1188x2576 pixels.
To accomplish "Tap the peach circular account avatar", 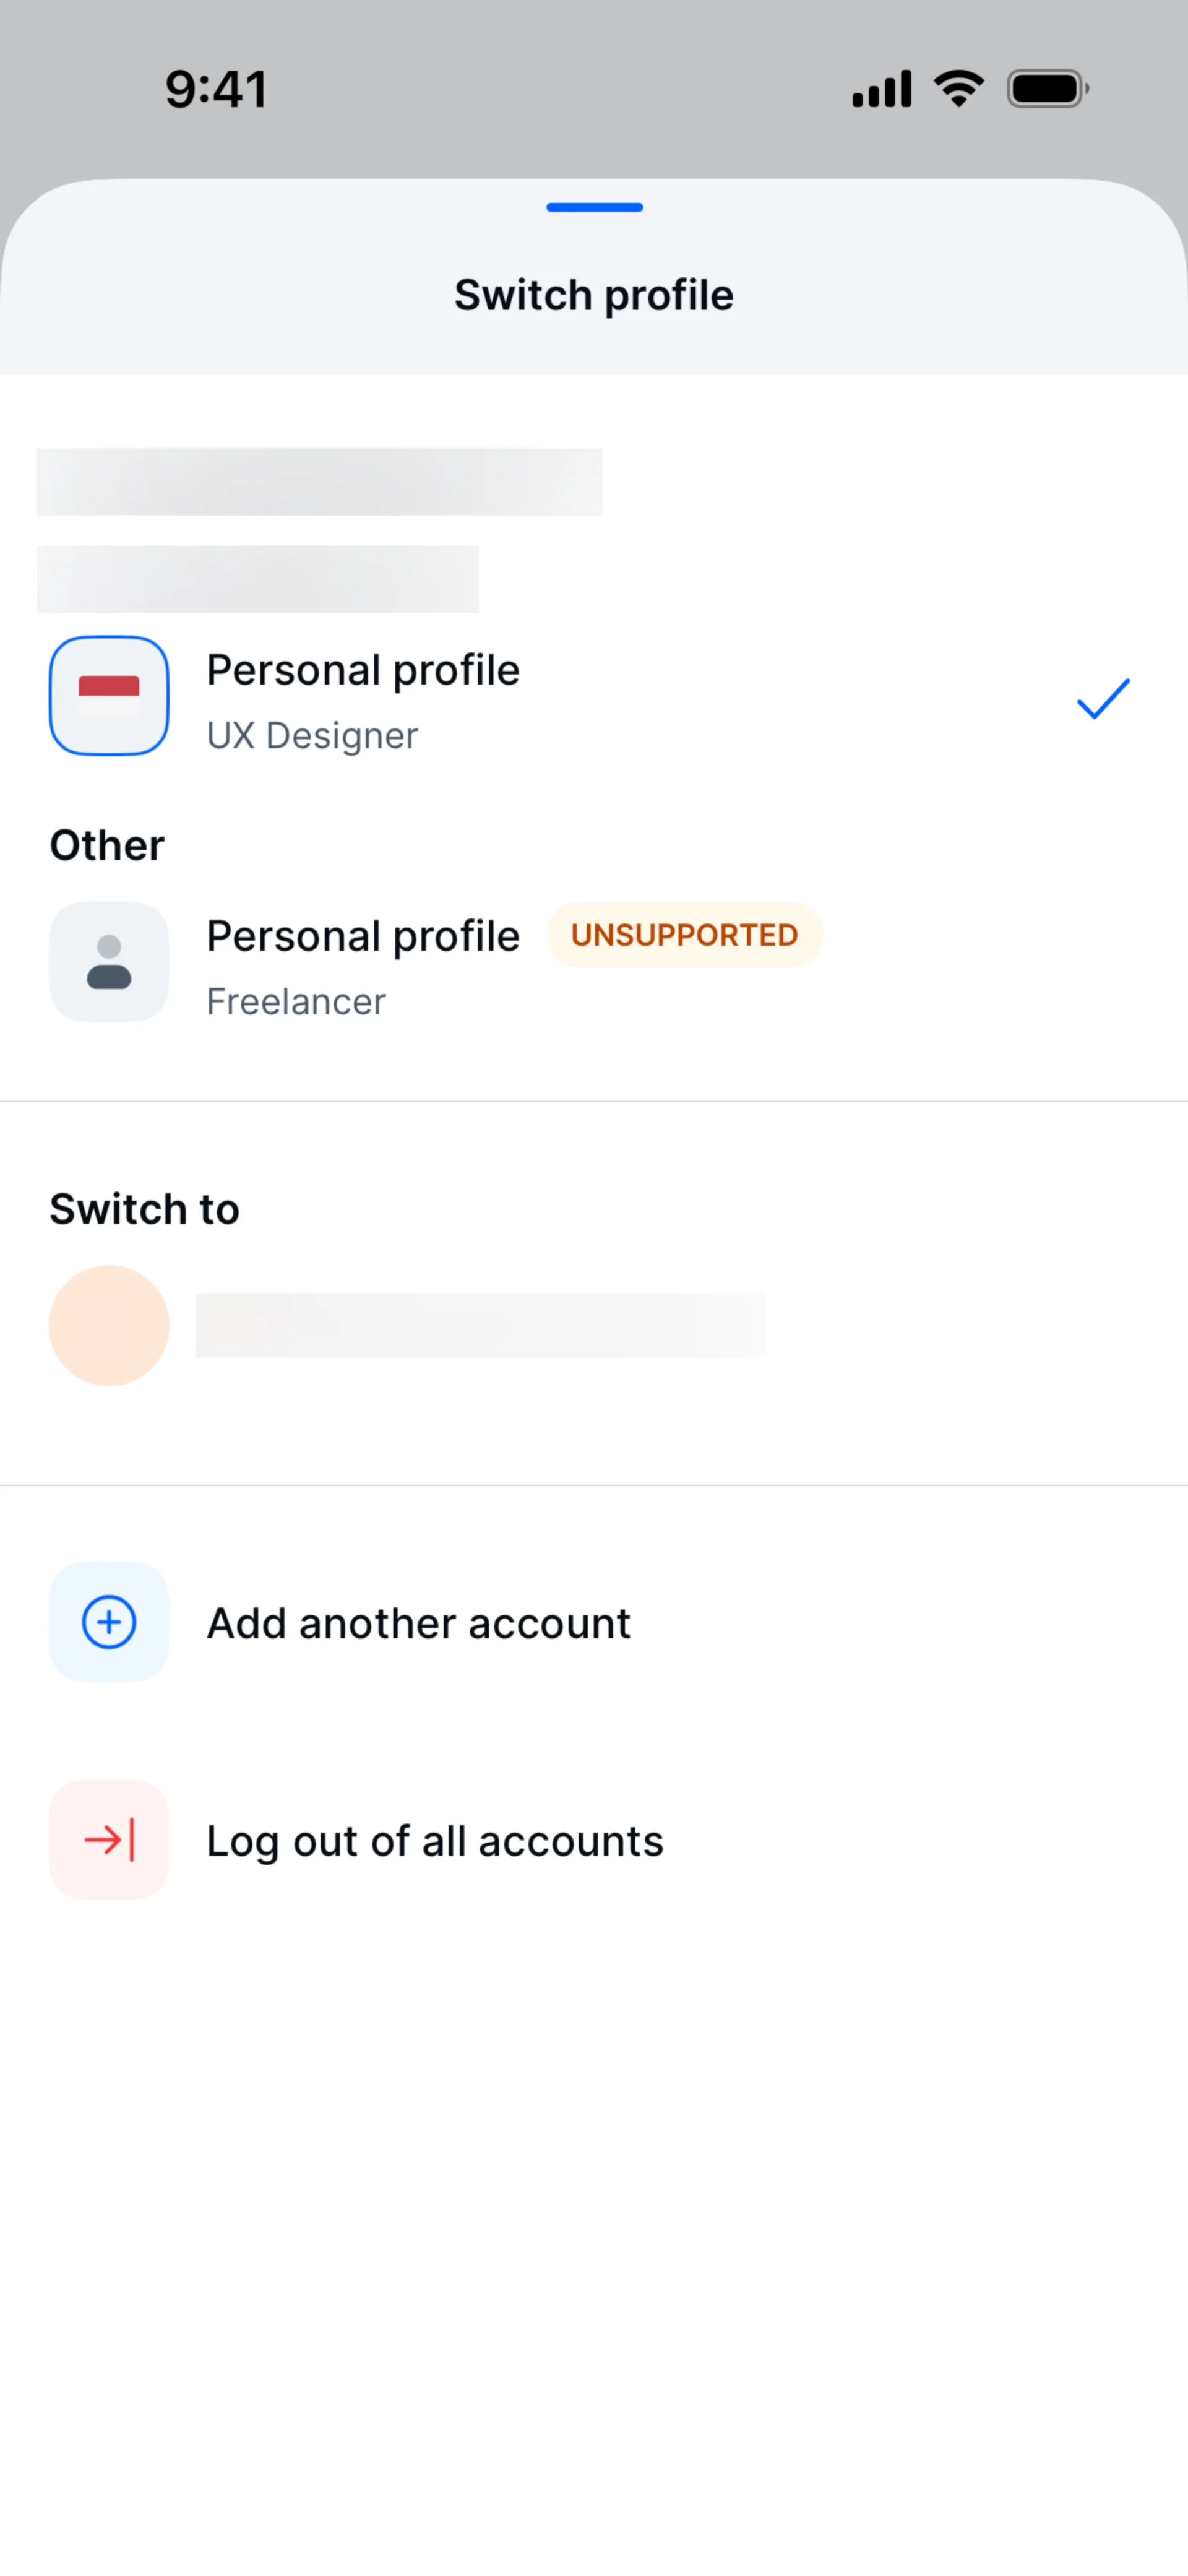I will [109, 1325].
